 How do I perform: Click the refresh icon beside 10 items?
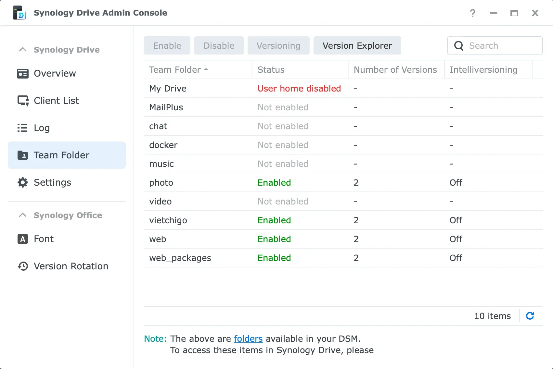click(530, 316)
